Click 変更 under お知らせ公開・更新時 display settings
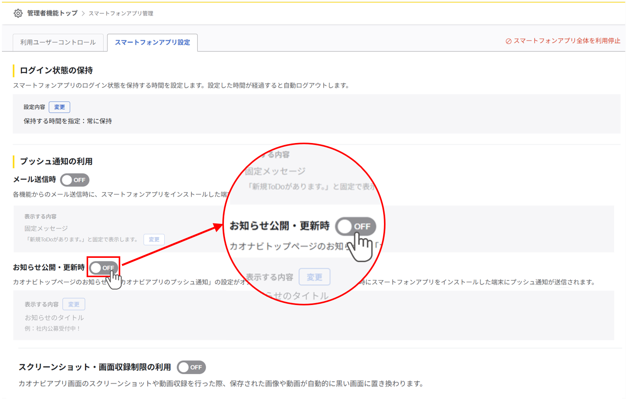The height and width of the screenshot is (409, 626). (x=73, y=304)
